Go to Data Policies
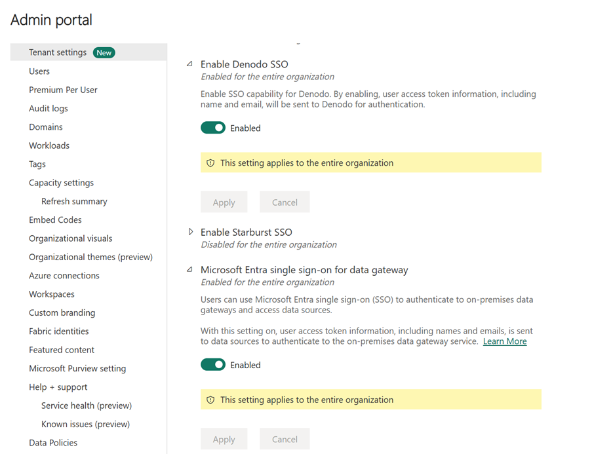The height and width of the screenshot is (454, 613). 53,442
